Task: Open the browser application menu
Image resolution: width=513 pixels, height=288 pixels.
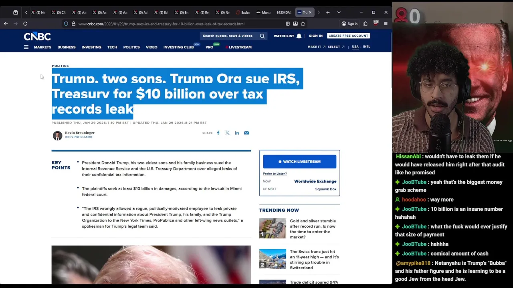Action: click(386, 24)
